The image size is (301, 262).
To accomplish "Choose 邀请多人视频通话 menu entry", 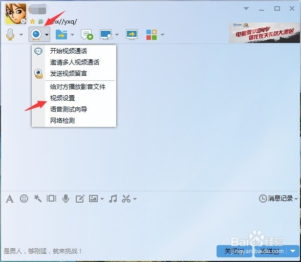I will point(74,62).
